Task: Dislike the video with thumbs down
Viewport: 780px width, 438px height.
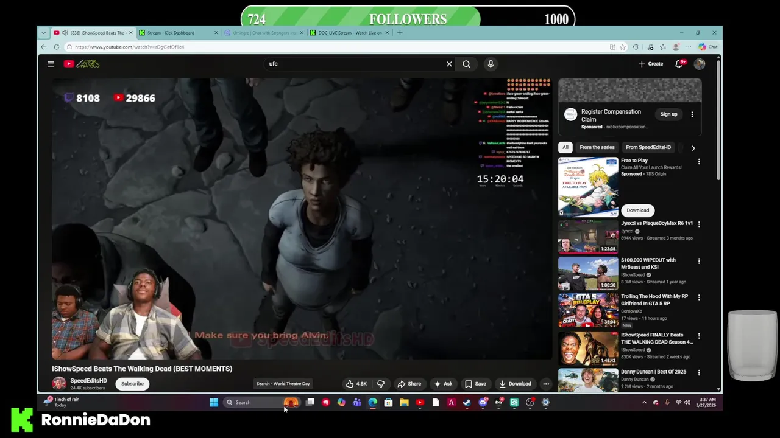Action: click(x=381, y=384)
